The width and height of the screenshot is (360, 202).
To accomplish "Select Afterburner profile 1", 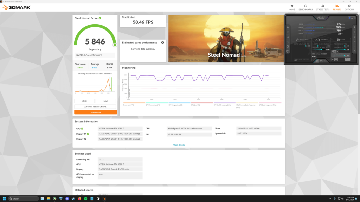I will pyautogui.click(x=355, y=32).
